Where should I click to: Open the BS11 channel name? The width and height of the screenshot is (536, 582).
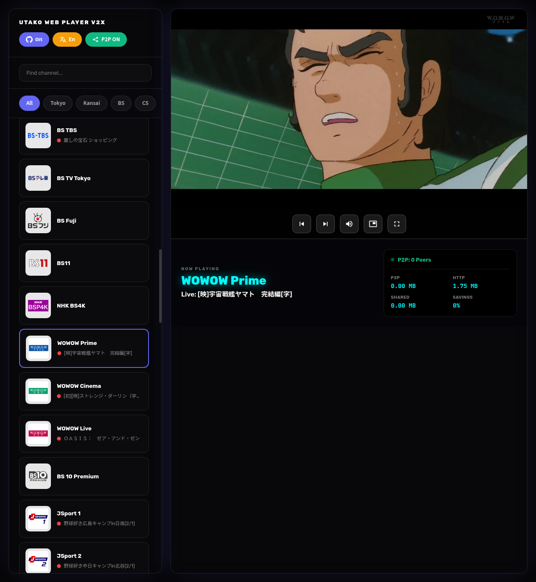(x=64, y=263)
